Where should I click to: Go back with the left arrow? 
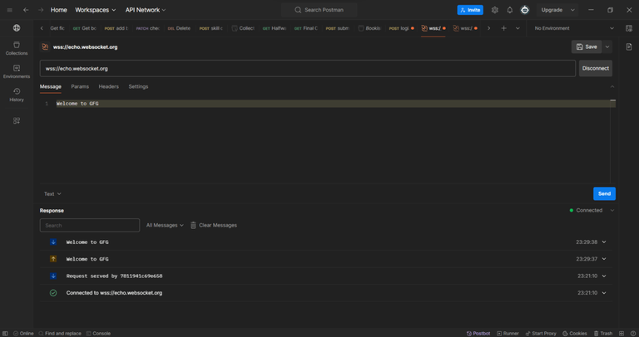point(26,10)
